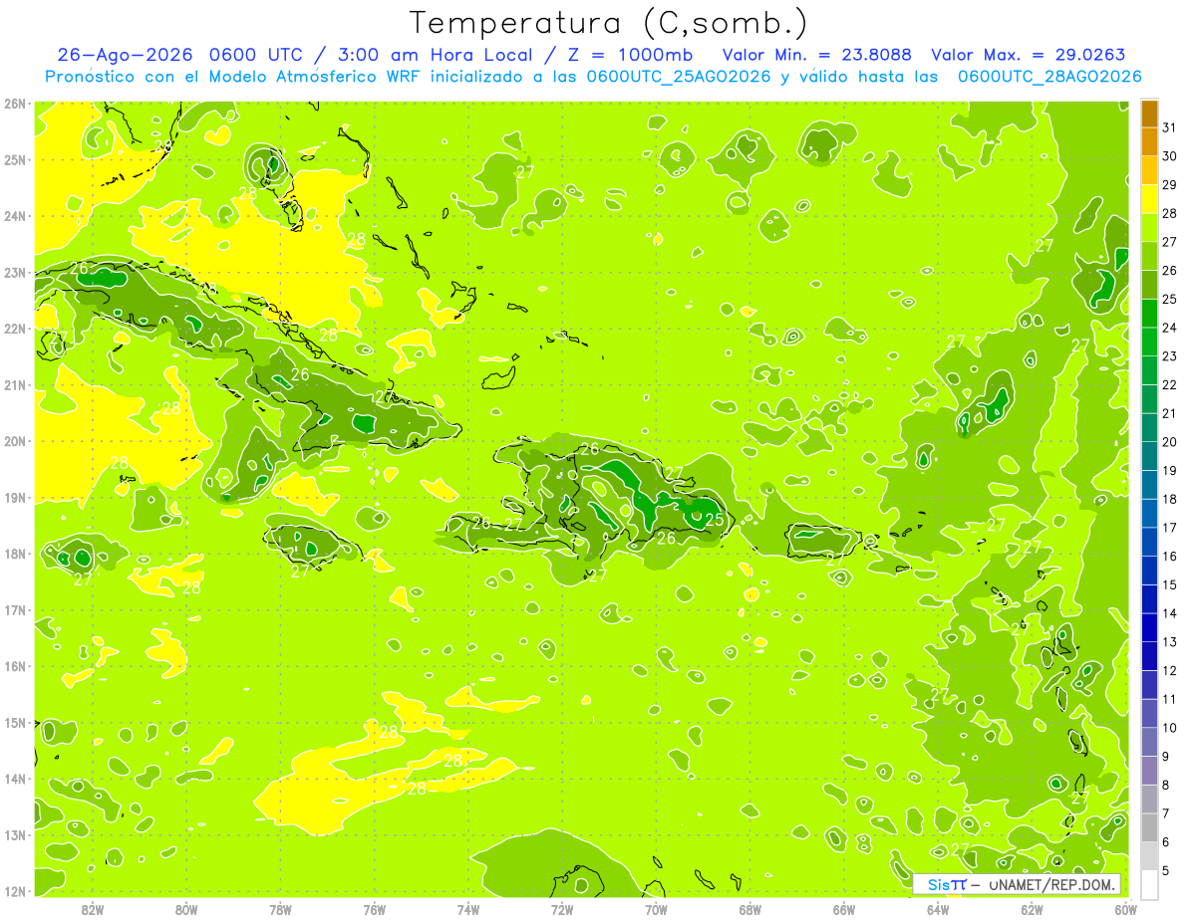Click the latitude axis label 15N
This screenshot has width=1196, height=923.
15,722
